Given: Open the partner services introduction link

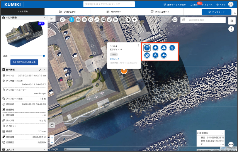Looking at the screenshot, I should 175,5.
